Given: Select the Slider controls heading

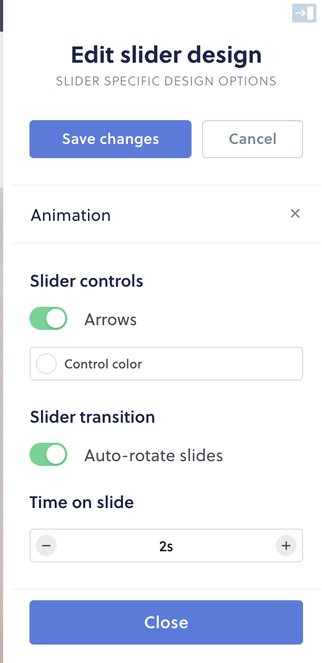Looking at the screenshot, I should pos(86,281).
